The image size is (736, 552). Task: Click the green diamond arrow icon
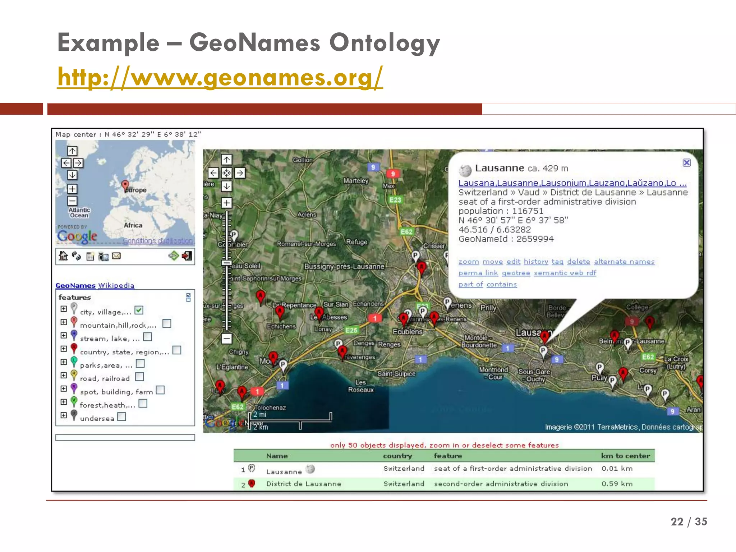173,256
